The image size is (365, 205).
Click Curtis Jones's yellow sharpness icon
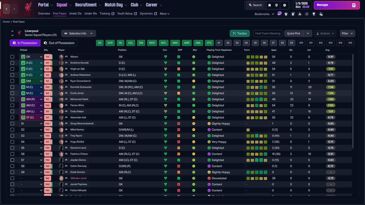tap(179, 93)
